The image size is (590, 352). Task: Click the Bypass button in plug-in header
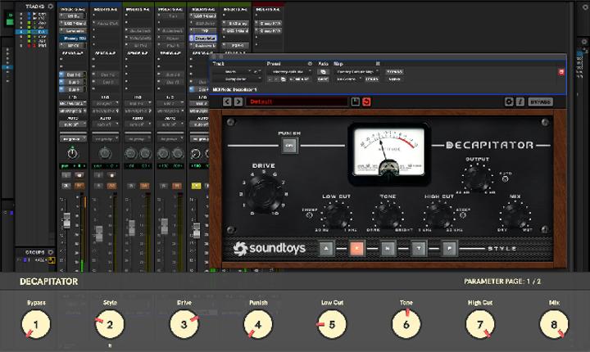[x=394, y=71]
